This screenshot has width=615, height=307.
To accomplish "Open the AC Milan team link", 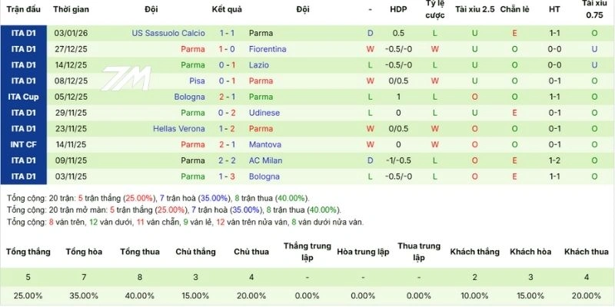I will coord(265,160).
